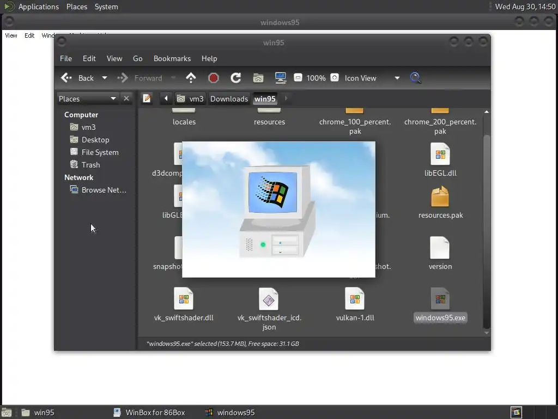Zoom in with the plus icon
The image size is (558, 419).
[x=335, y=77]
